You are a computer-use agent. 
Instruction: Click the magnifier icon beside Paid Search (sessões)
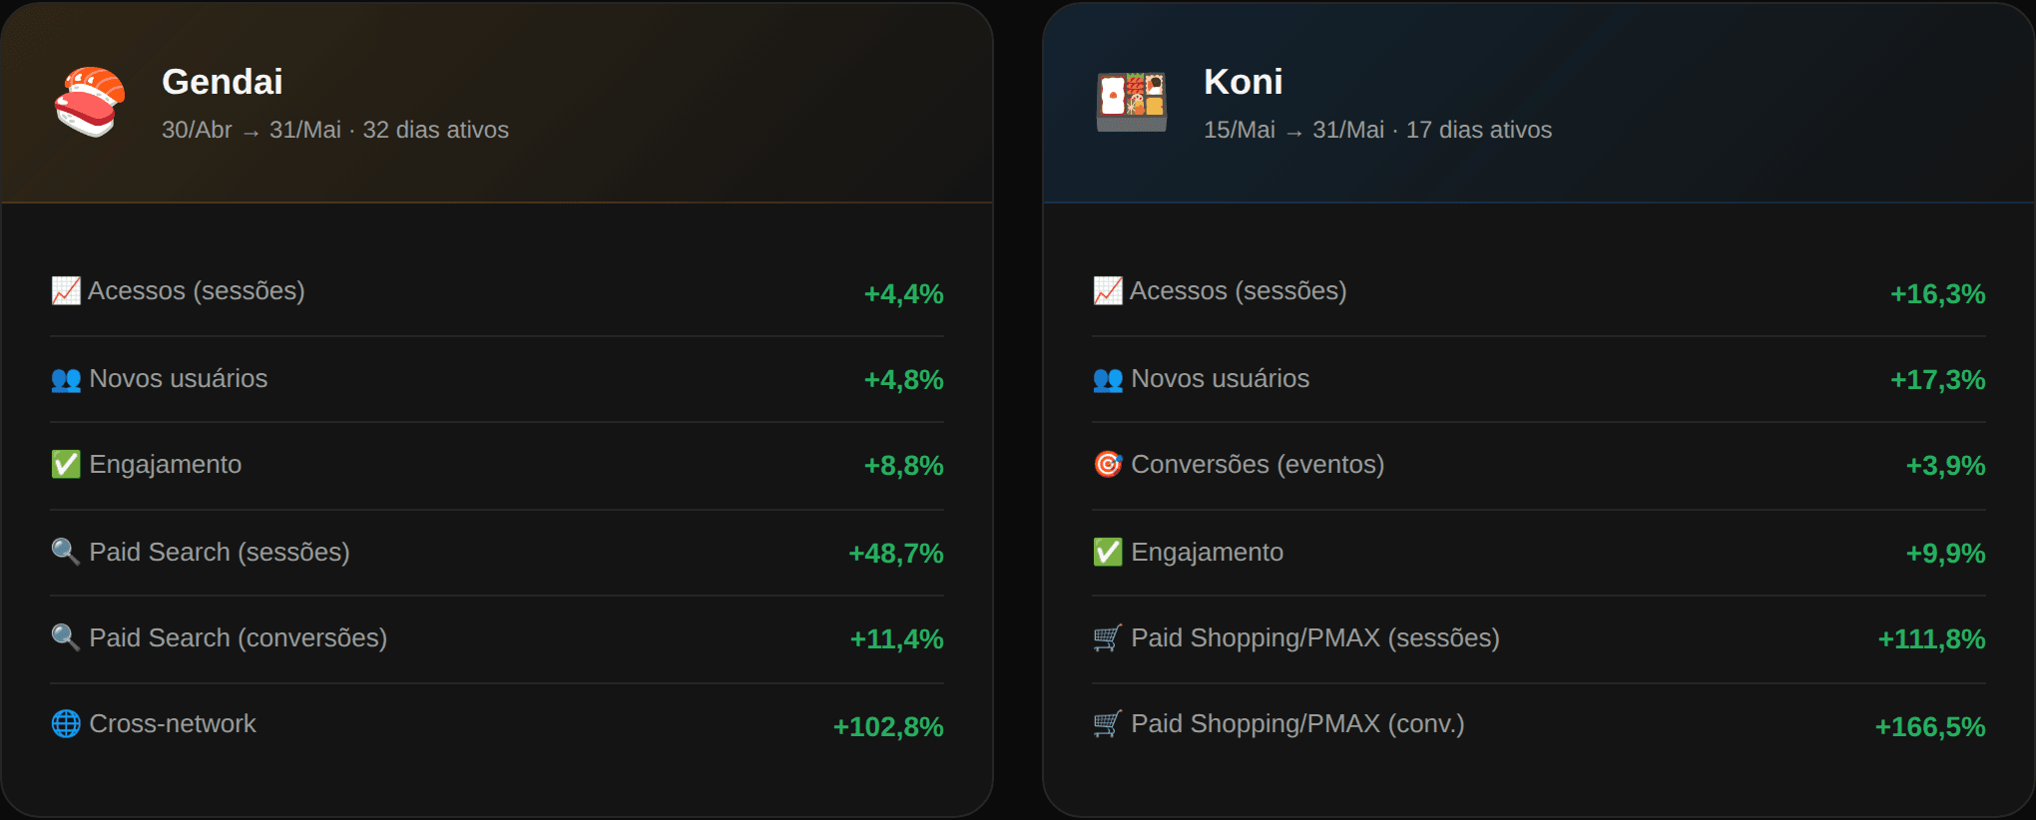click(66, 552)
